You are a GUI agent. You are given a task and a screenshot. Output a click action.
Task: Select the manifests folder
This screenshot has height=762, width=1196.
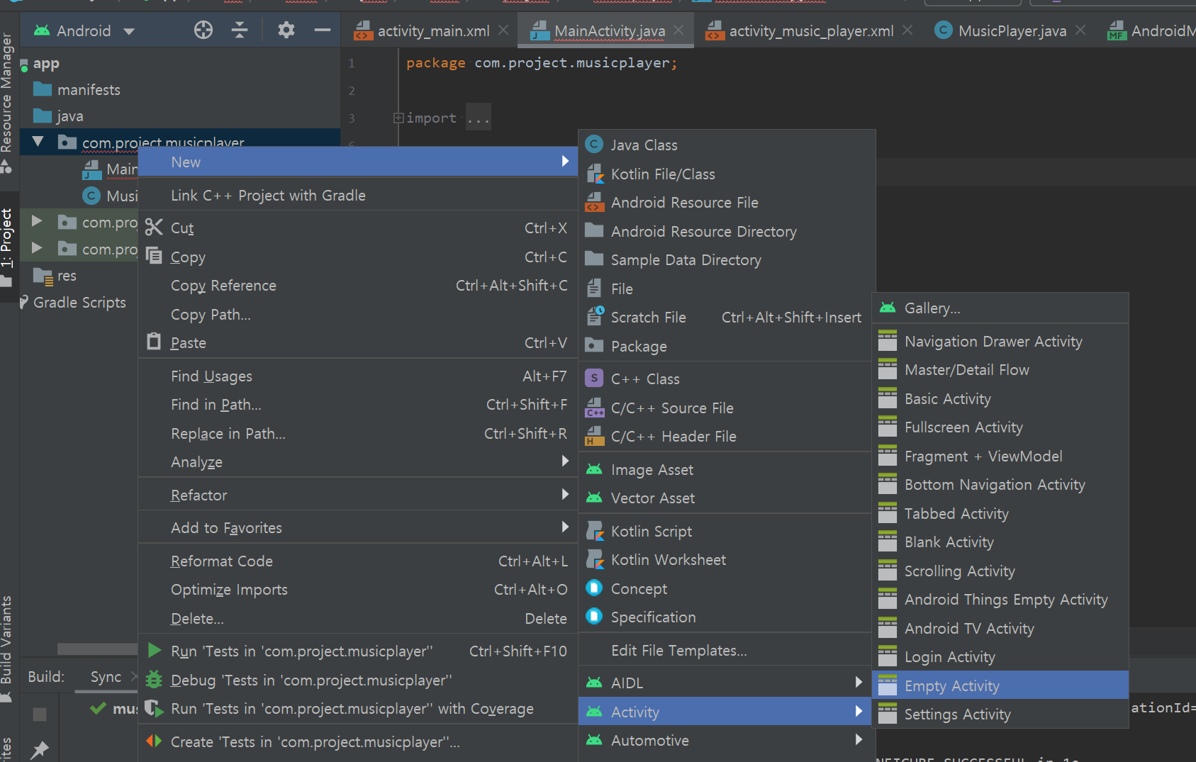point(89,90)
